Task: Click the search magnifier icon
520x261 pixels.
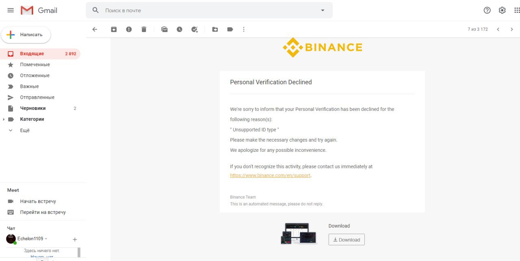Action: point(95,10)
